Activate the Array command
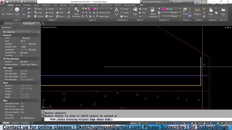 click(60, 16)
